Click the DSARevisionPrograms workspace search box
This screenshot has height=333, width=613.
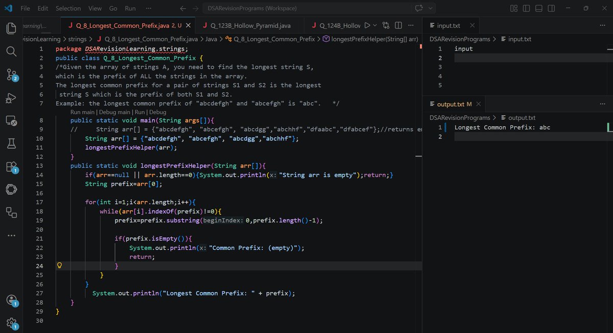click(306, 8)
